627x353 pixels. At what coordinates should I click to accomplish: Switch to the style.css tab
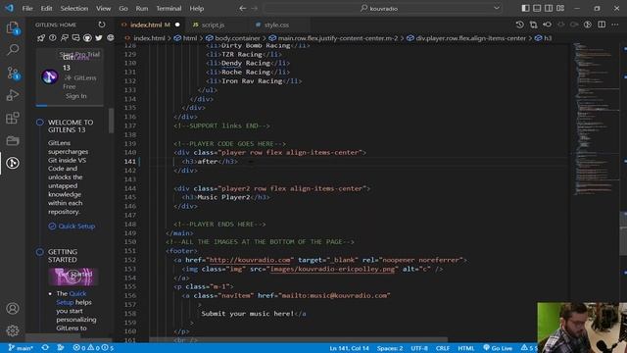(276, 25)
